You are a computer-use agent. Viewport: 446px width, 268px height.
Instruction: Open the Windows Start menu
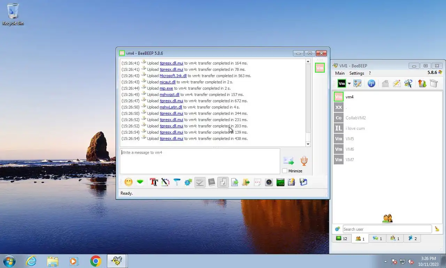[9, 261]
